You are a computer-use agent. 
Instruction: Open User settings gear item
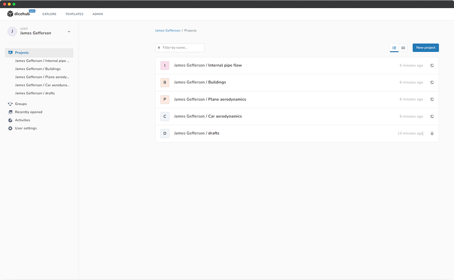click(x=26, y=128)
